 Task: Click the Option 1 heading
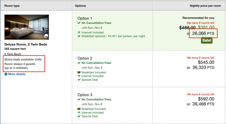85,18
